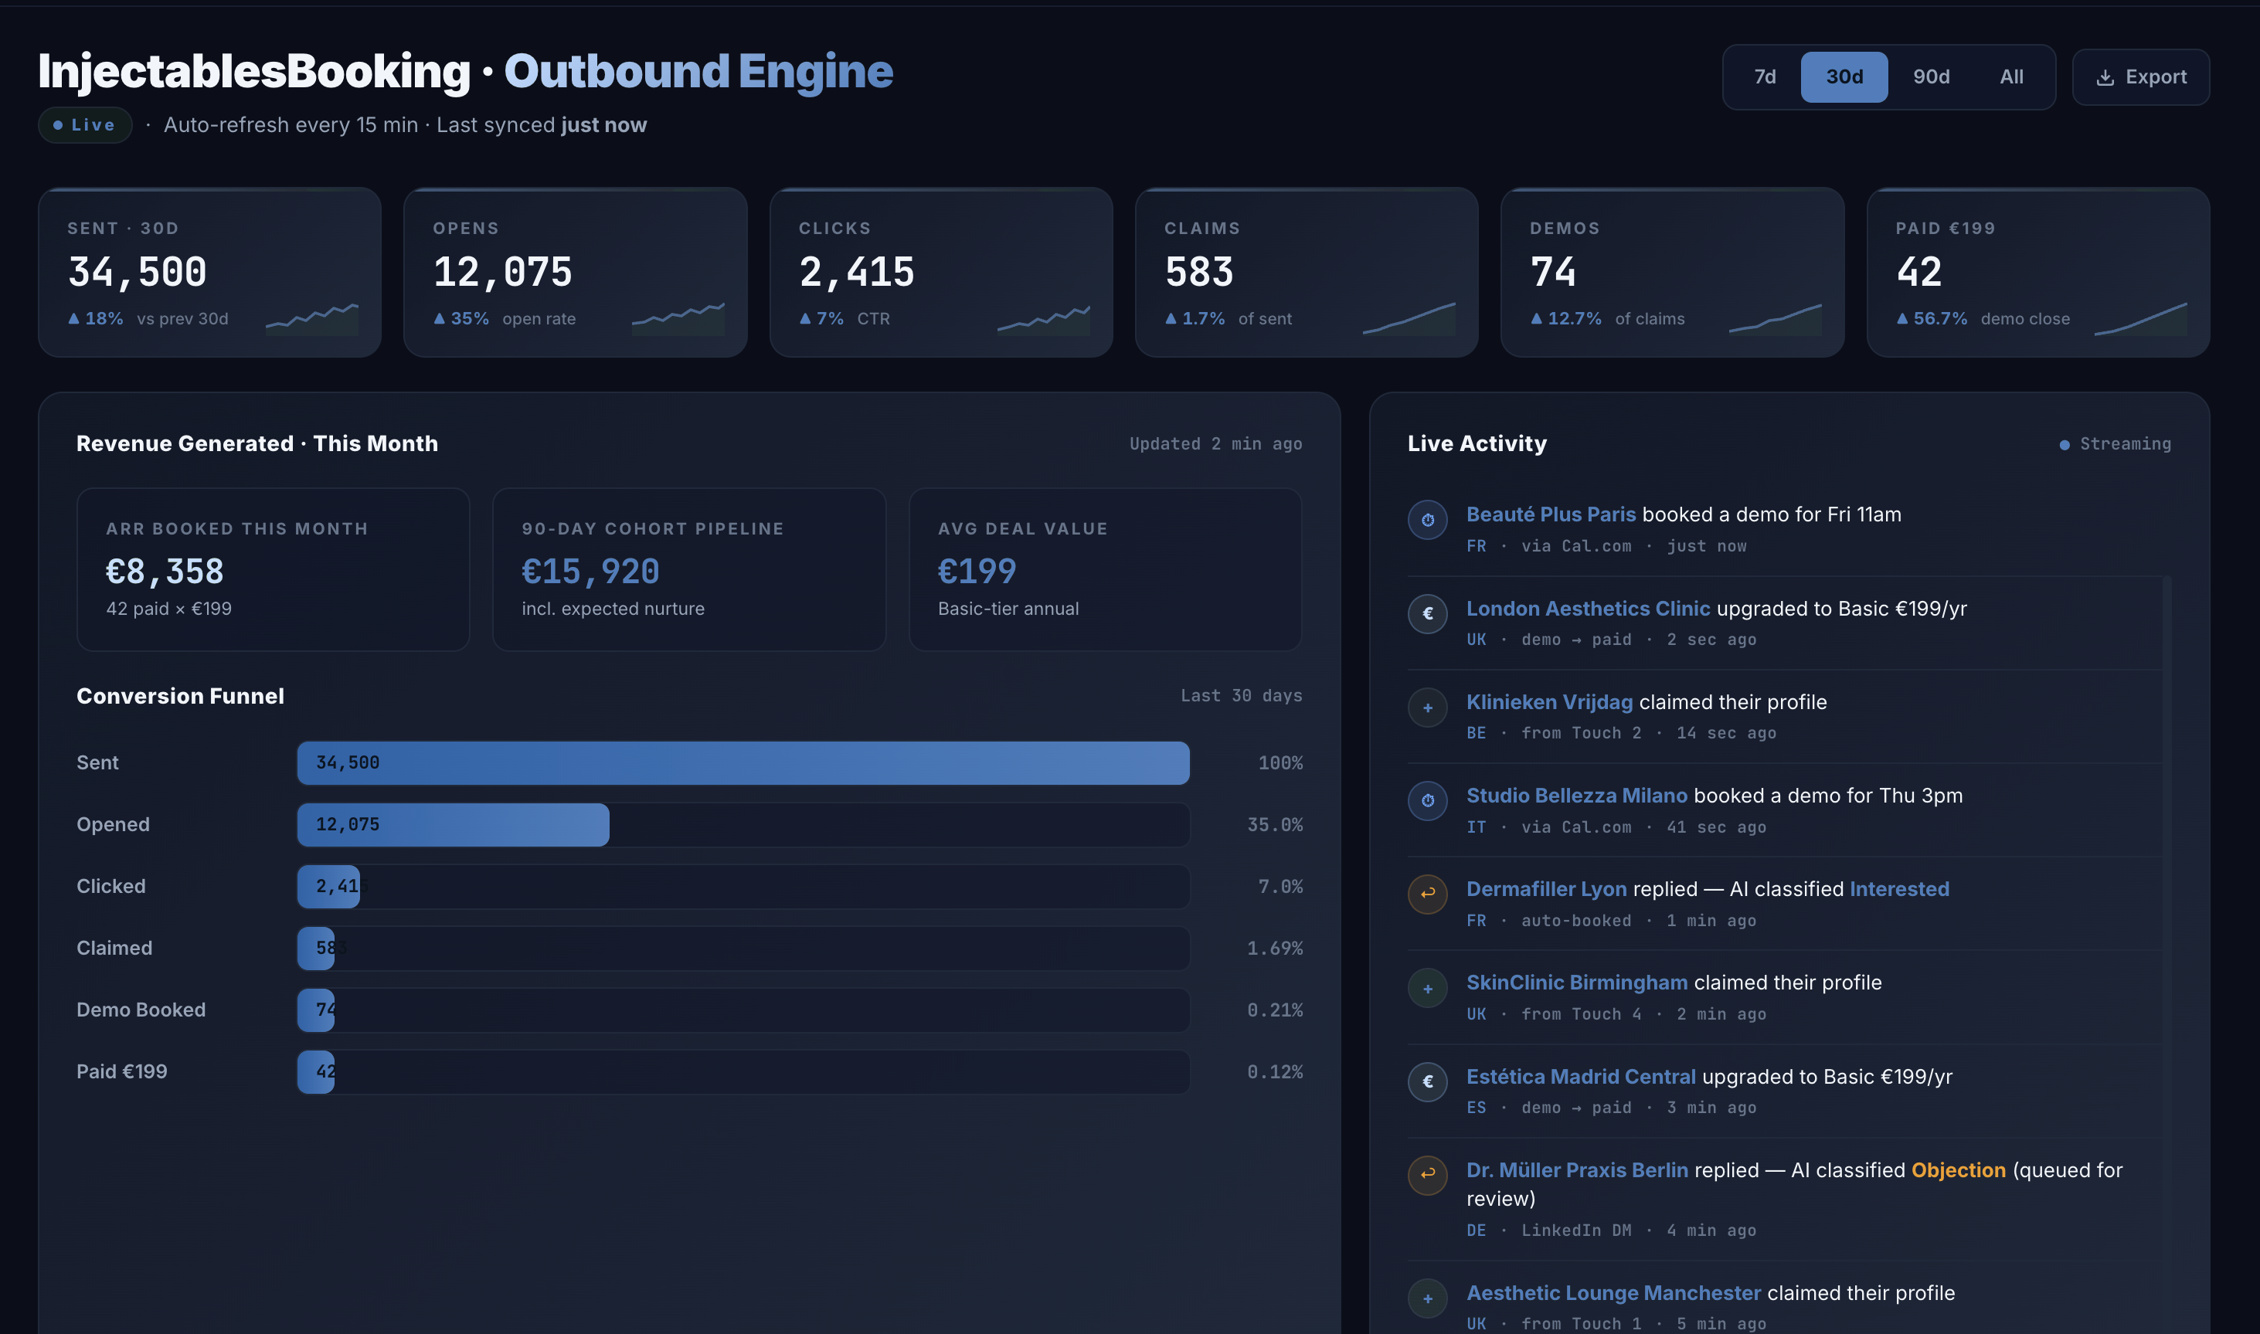
Task: Click the 2,415 clicks value
Action: point(857,273)
